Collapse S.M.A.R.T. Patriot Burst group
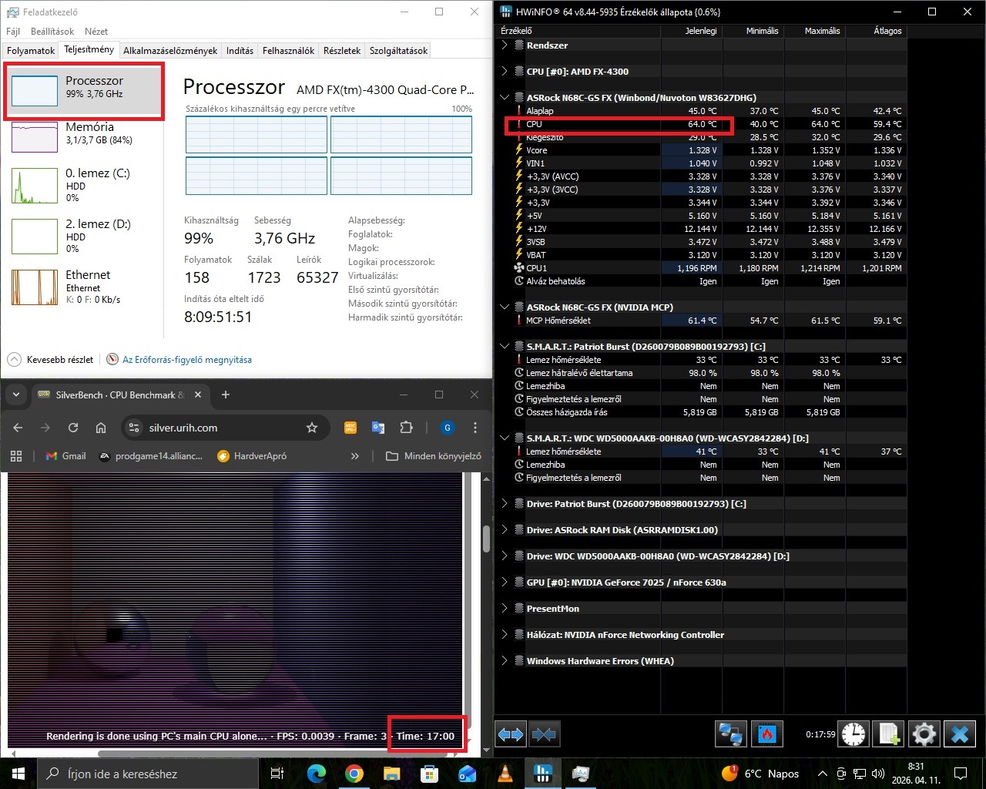 point(505,346)
